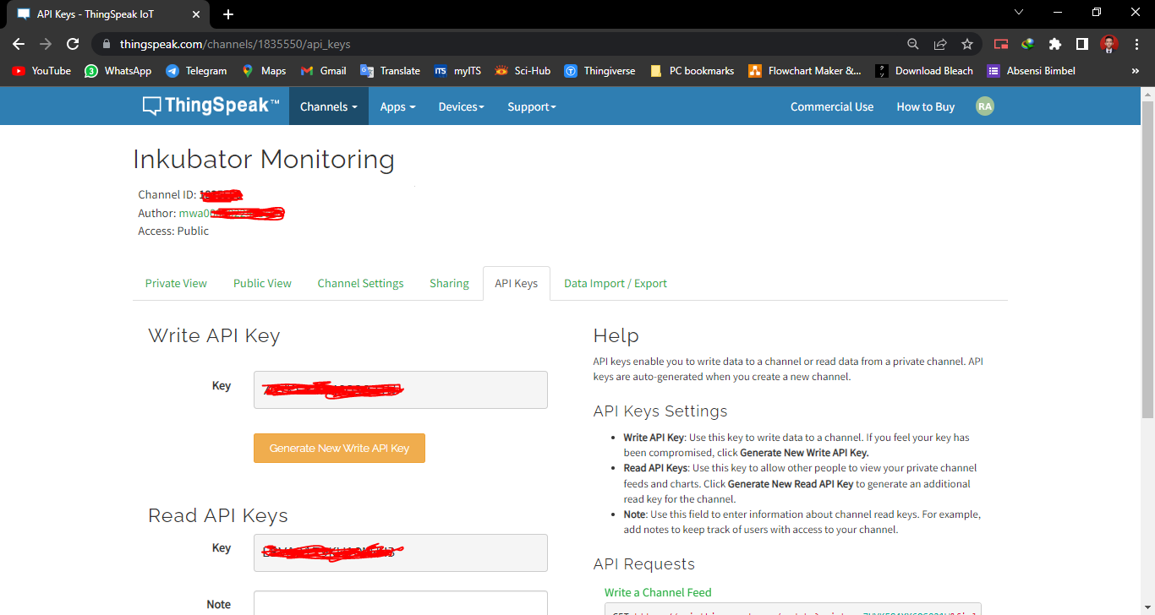Open the browser extensions puzzle icon
The width and height of the screenshot is (1155, 615).
pos(1054,44)
